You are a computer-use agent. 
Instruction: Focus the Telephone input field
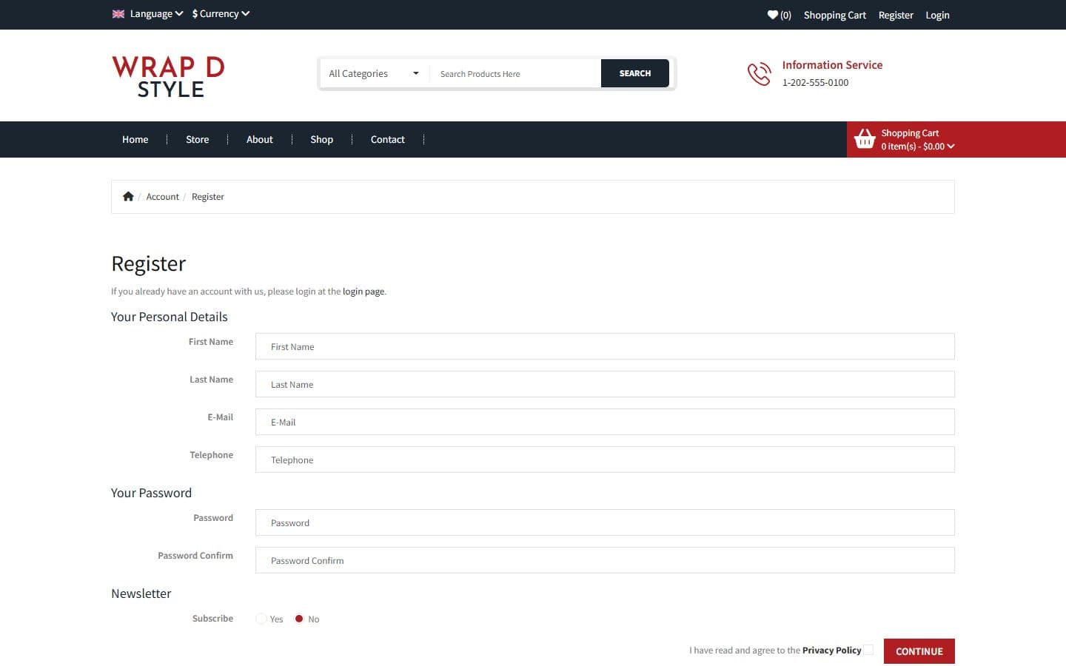[x=605, y=460]
